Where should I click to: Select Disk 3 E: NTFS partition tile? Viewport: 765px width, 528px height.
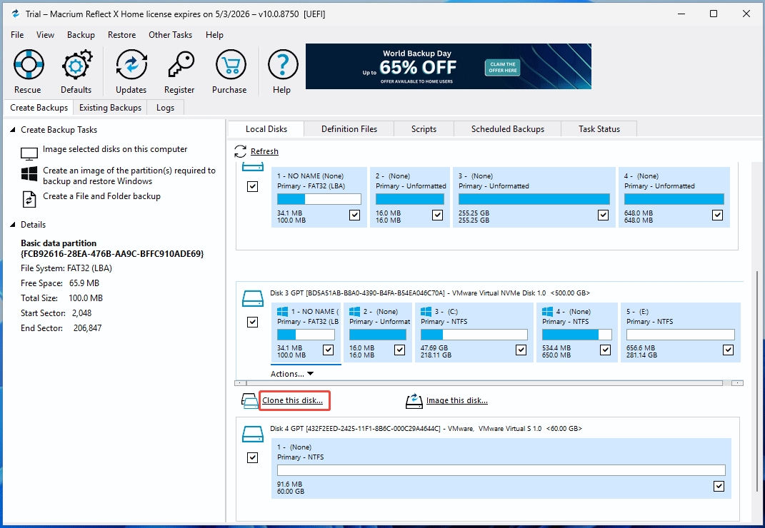681,332
